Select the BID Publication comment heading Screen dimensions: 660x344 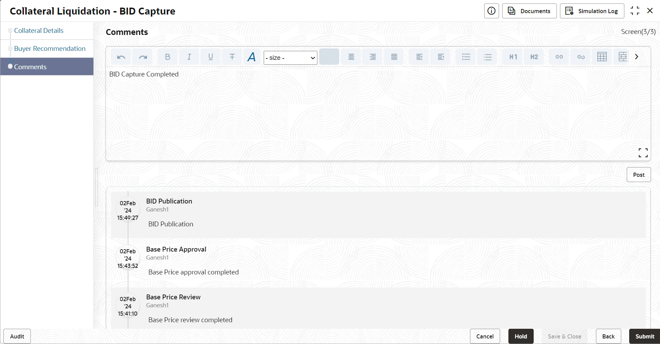(169, 201)
